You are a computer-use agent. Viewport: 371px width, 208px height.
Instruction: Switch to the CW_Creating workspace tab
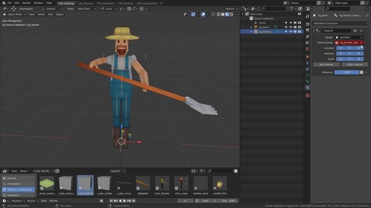pos(66,3)
